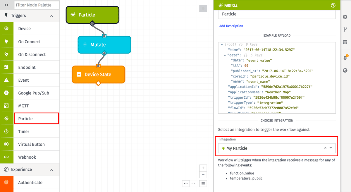Select the Virtual Button icon

click(x=6, y=144)
